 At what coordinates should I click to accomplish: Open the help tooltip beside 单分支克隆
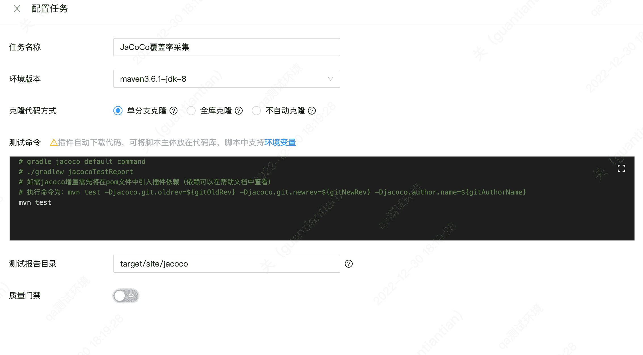[174, 111]
